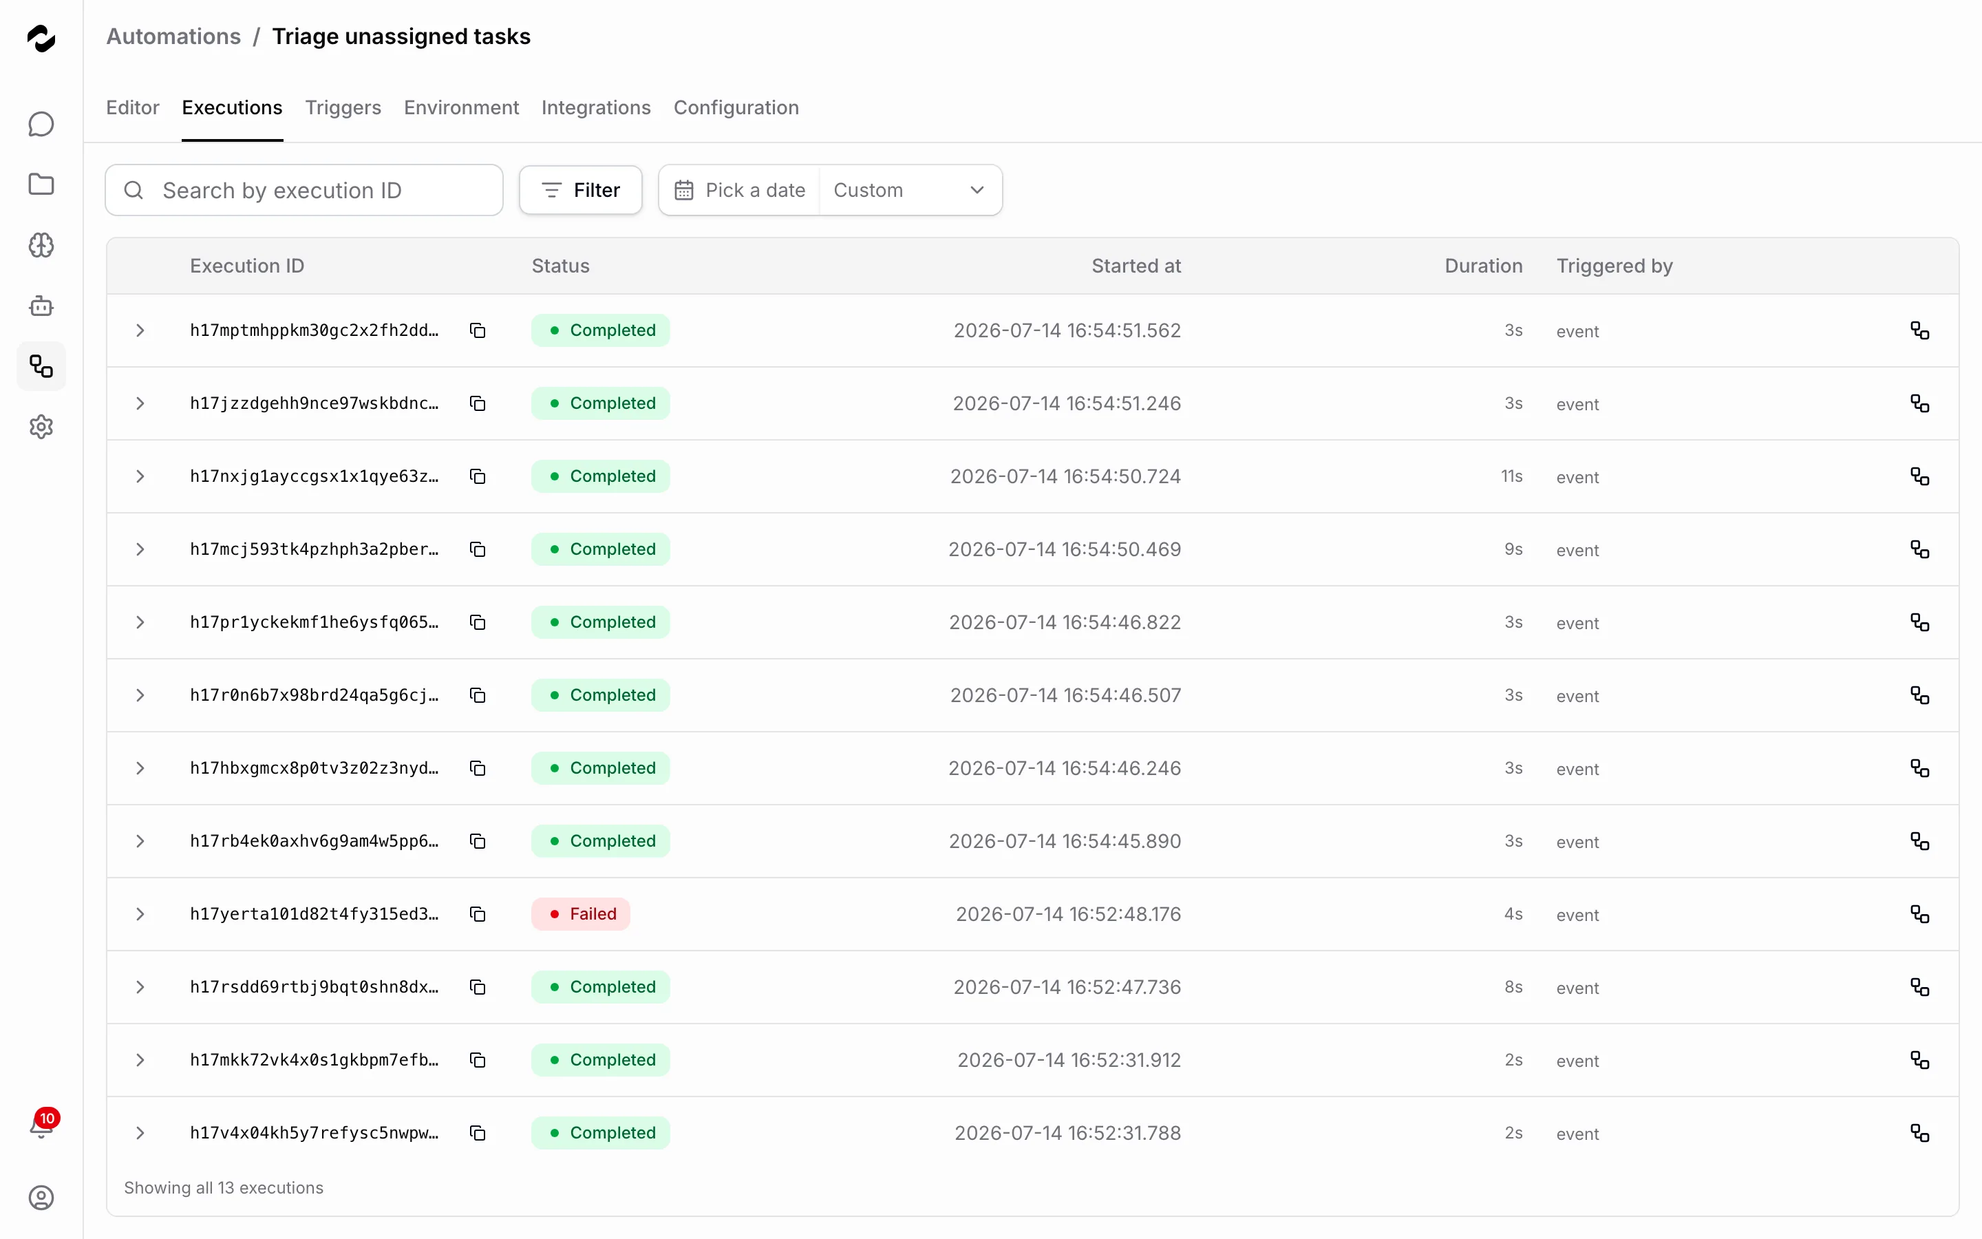Viewport: 1982px width, 1239px height.
Task: Open the Configuration tab
Action: (x=736, y=107)
